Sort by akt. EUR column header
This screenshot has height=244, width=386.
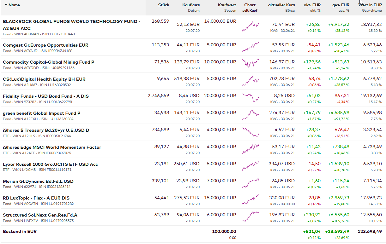[x=312, y=5]
